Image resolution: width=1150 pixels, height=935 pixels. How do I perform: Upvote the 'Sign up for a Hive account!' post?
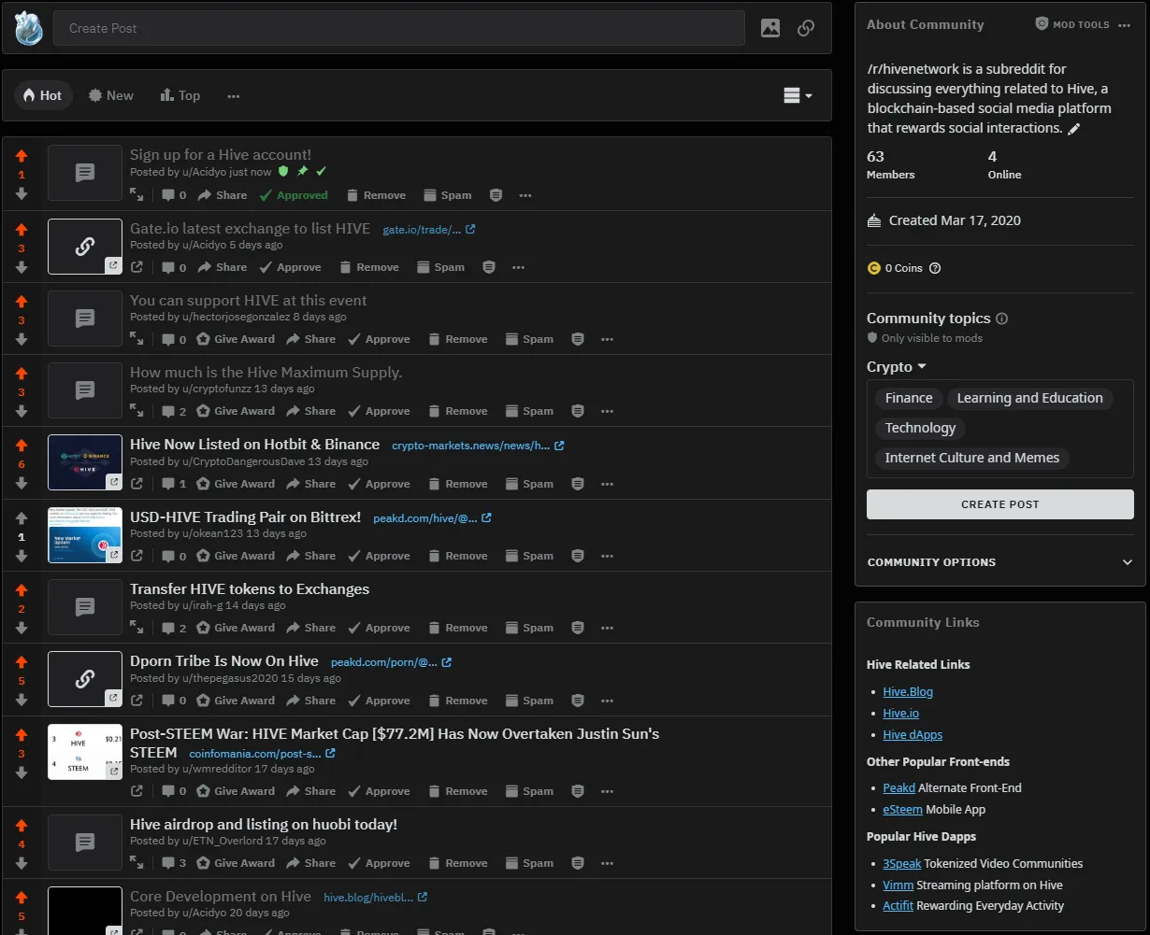(x=22, y=157)
